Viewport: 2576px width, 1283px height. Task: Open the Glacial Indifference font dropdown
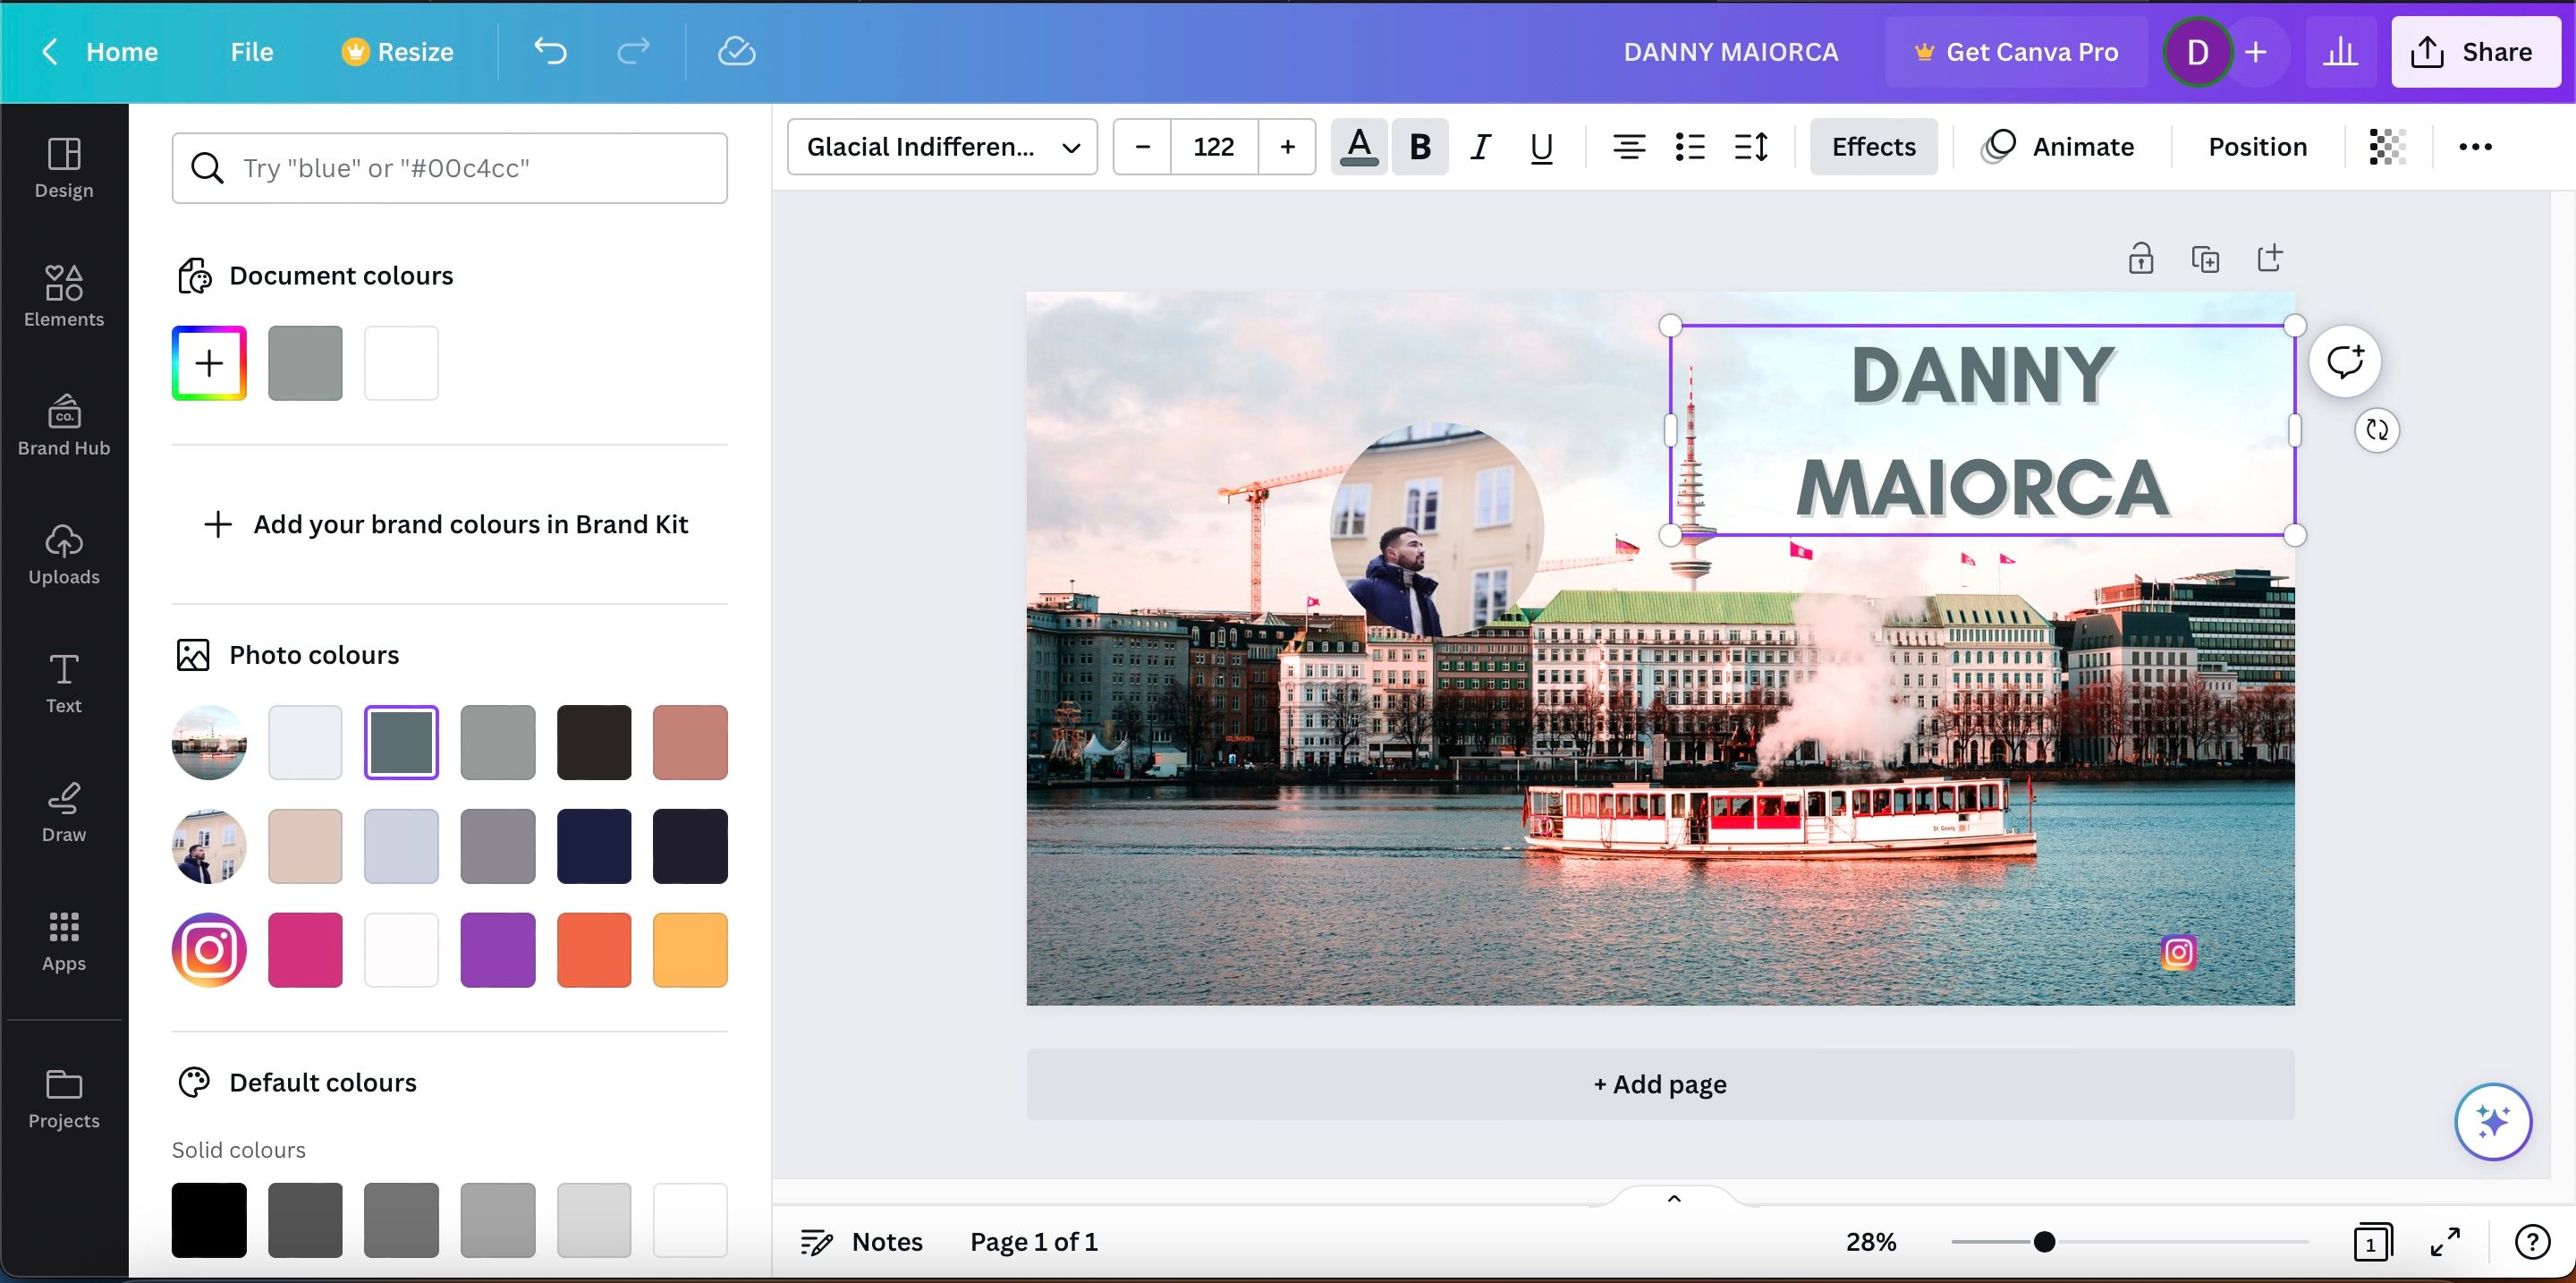pos(941,146)
